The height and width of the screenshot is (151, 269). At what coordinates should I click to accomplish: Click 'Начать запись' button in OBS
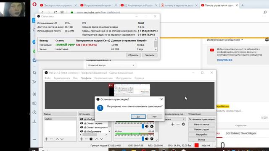click(202, 125)
